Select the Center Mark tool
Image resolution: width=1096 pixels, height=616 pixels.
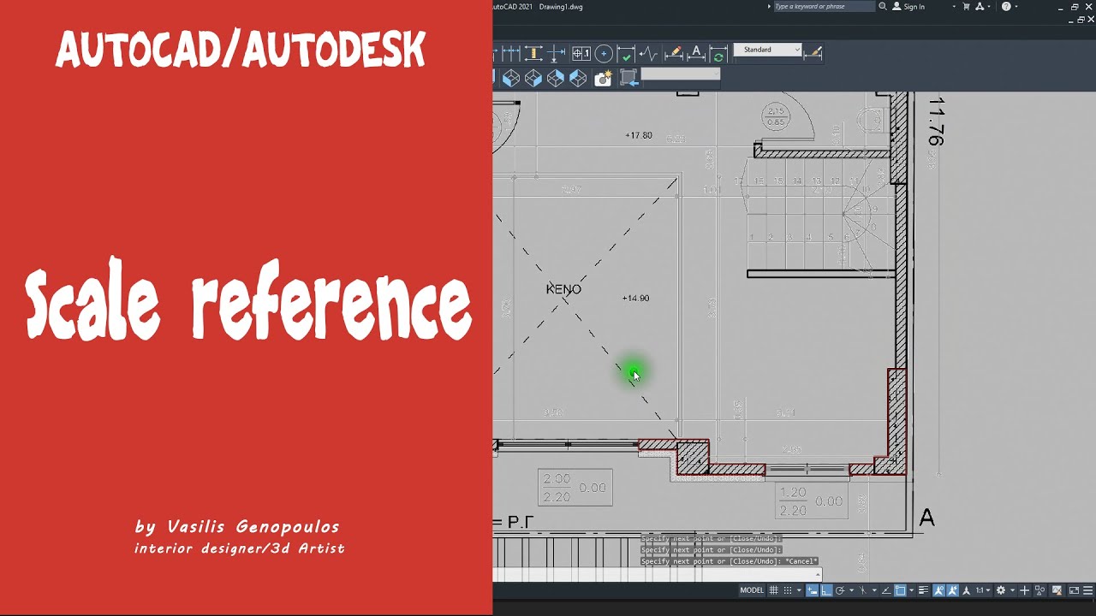tap(604, 54)
